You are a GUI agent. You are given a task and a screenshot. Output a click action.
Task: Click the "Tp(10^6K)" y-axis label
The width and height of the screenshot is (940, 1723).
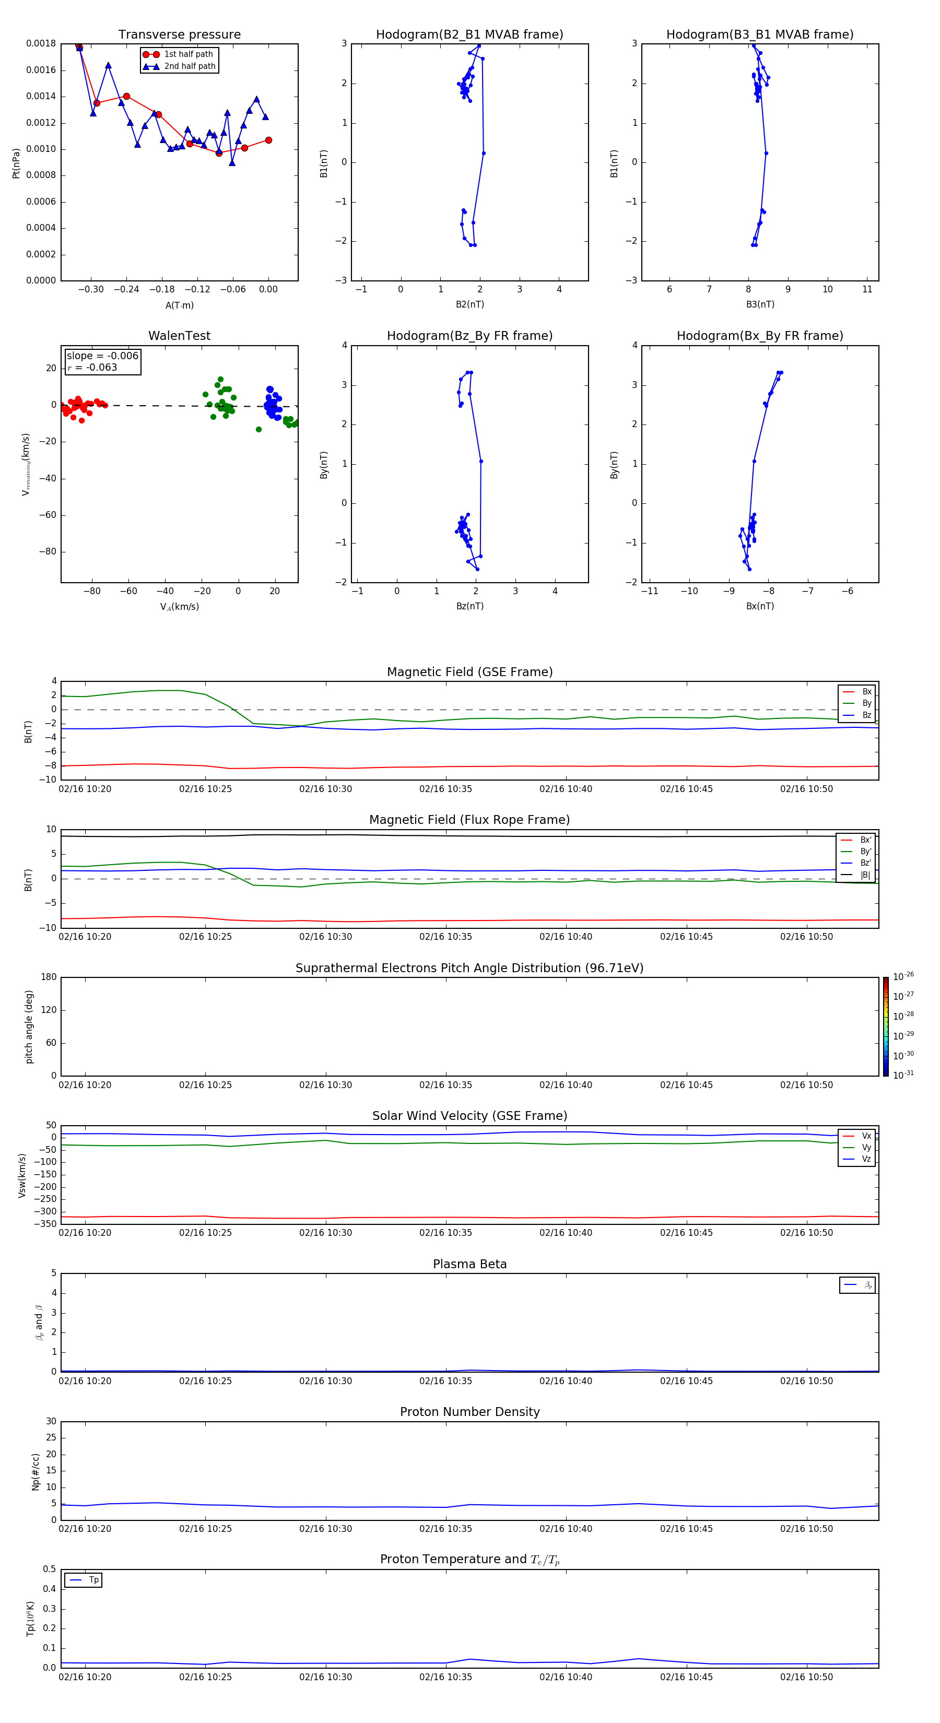(30, 1619)
